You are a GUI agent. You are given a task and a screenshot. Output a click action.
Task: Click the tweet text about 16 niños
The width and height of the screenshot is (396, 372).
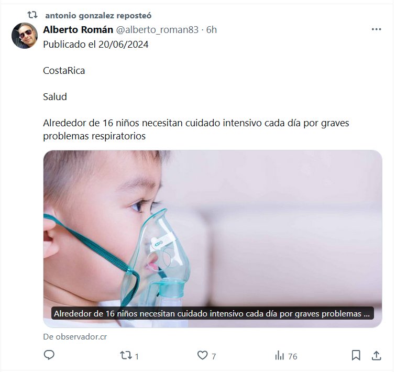(x=196, y=129)
